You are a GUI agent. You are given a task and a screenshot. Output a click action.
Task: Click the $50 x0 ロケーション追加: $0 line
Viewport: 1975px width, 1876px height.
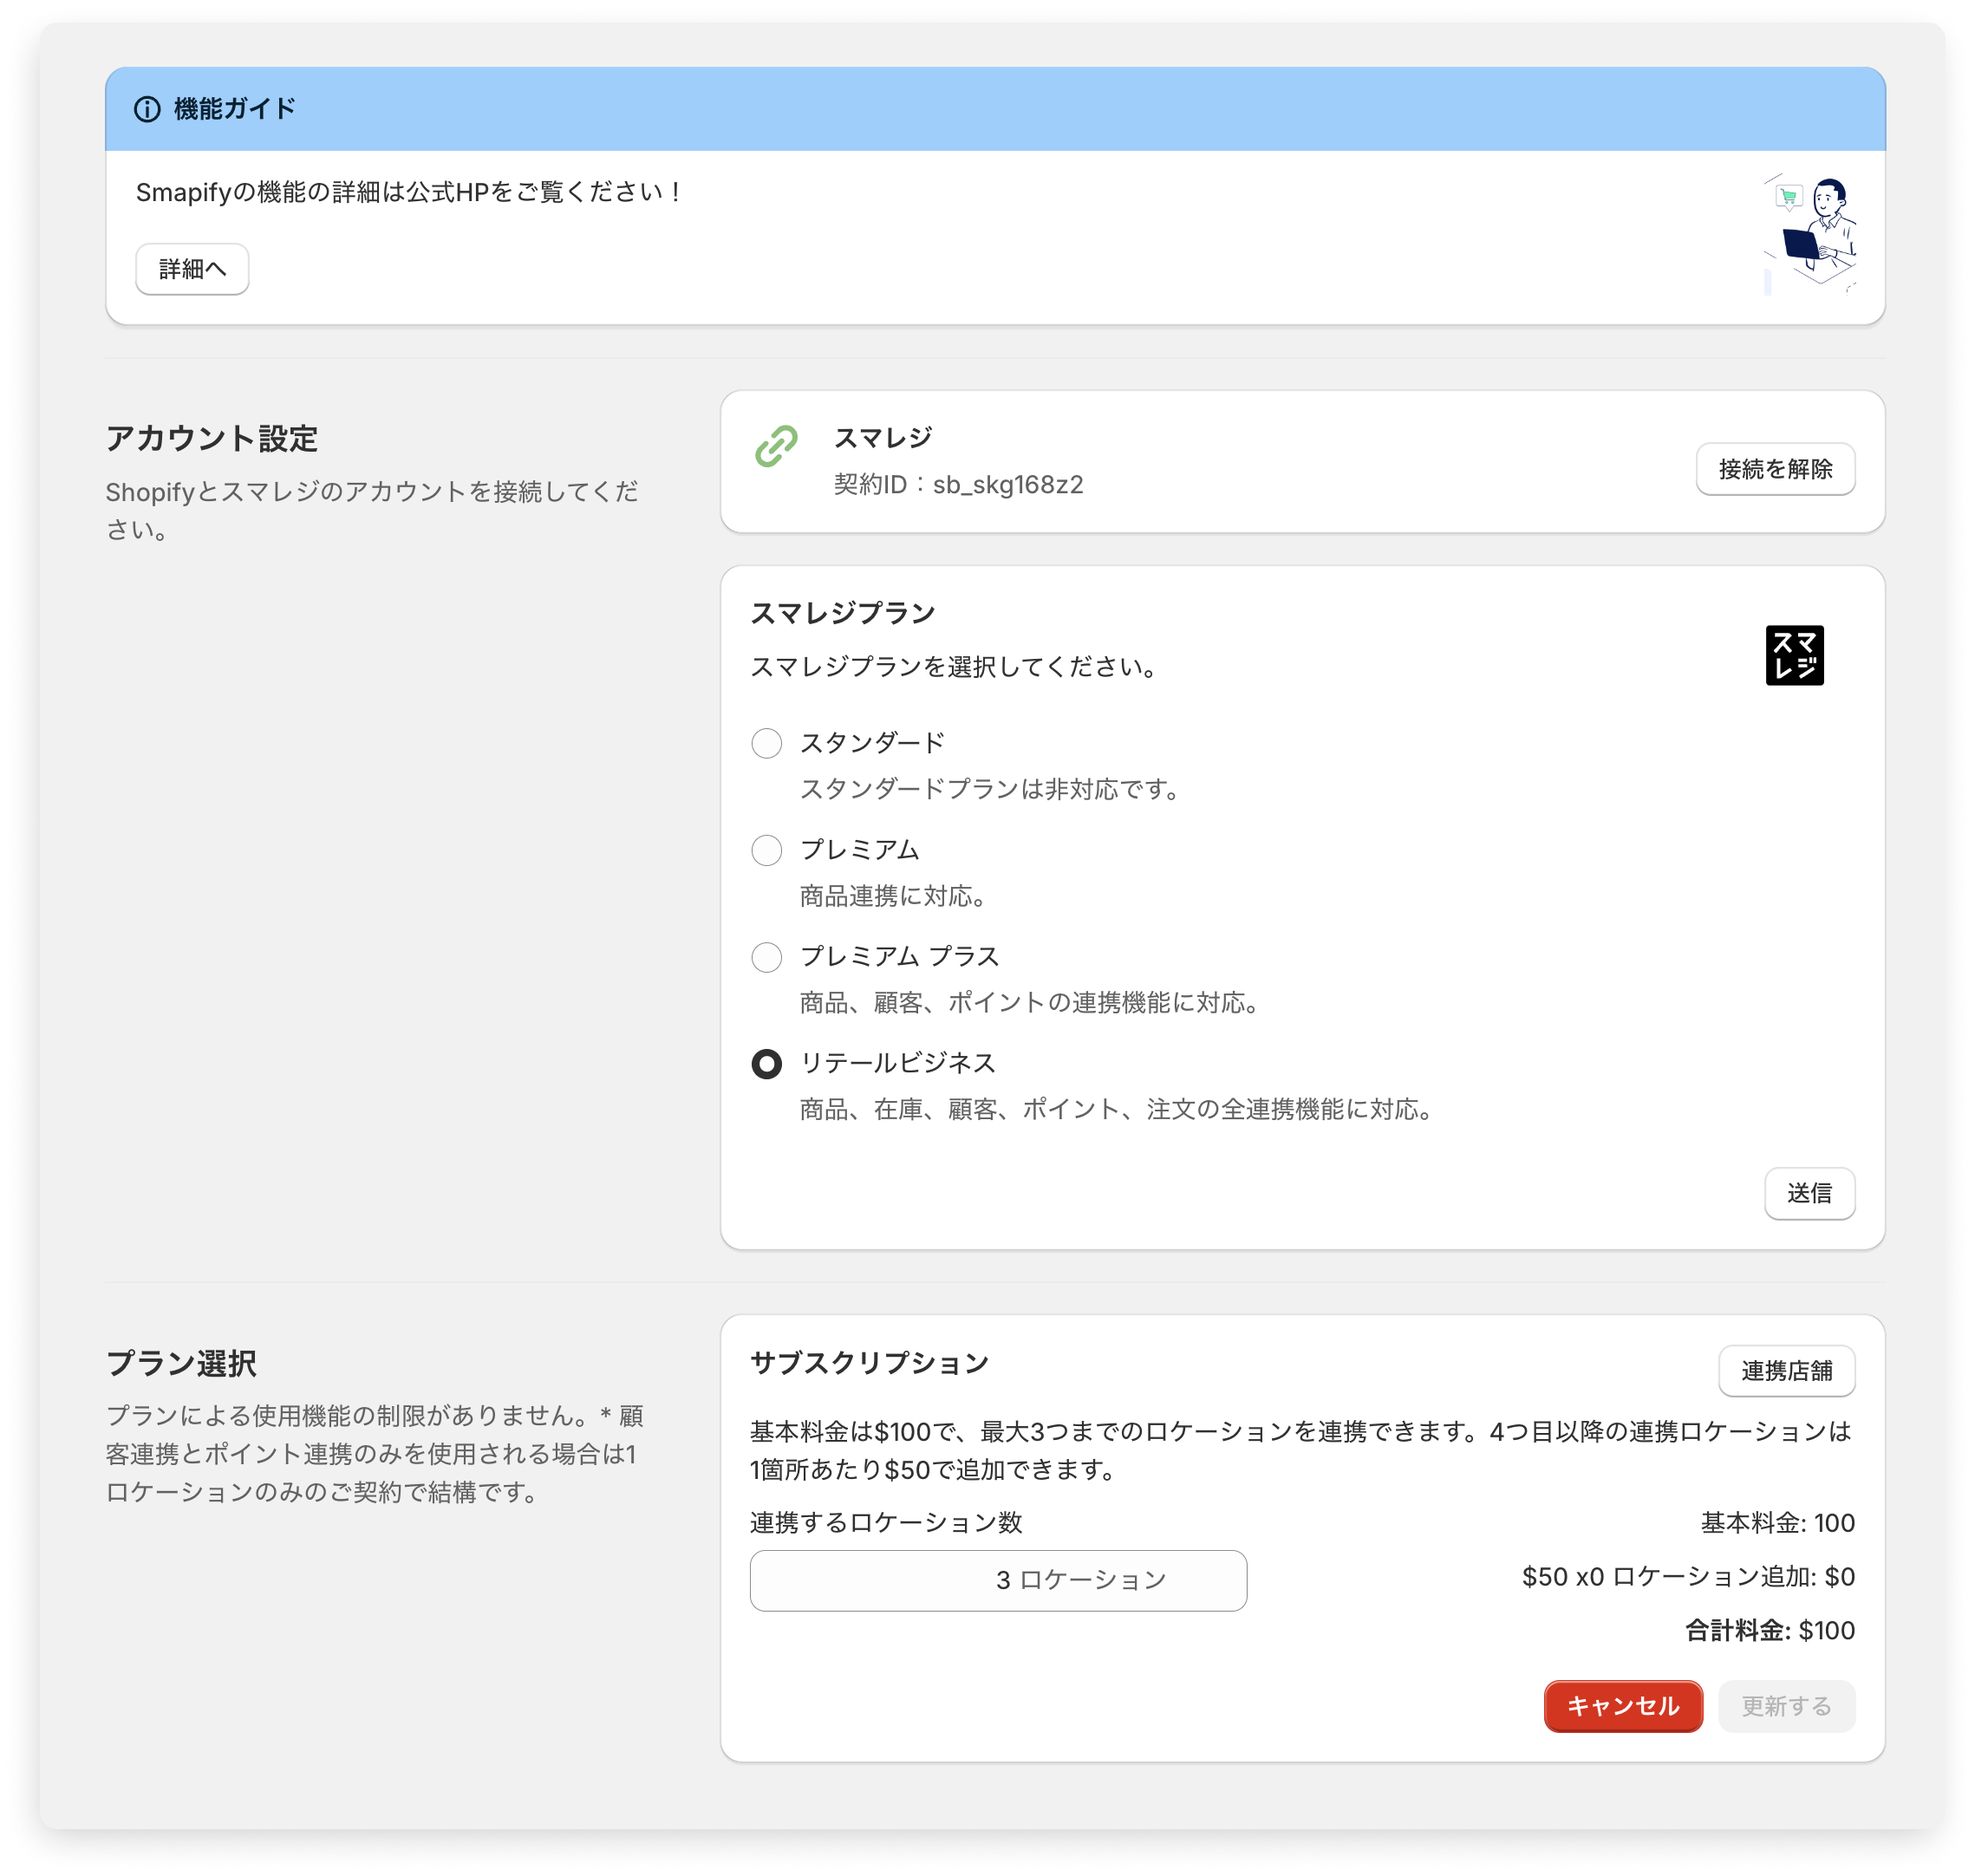tap(1688, 1577)
